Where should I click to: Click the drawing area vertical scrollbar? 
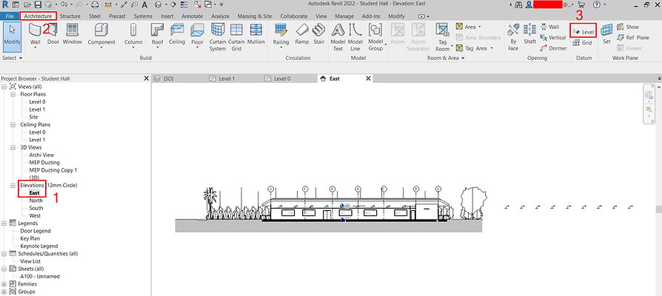pos(659,209)
